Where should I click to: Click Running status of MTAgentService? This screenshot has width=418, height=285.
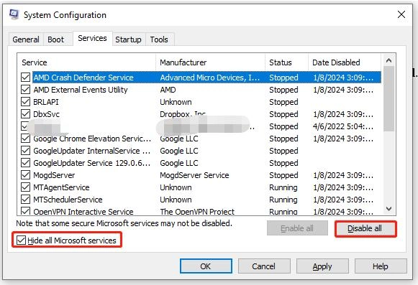(x=283, y=187)
